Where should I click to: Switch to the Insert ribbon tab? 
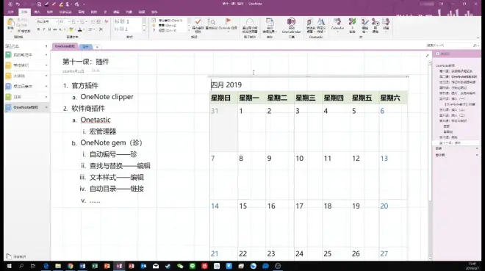click(37, 12)
